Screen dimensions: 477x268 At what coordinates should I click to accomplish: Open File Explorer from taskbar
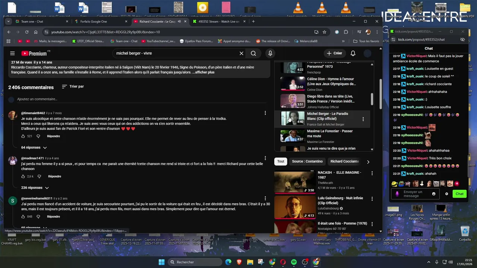click(x=250, y=262)
